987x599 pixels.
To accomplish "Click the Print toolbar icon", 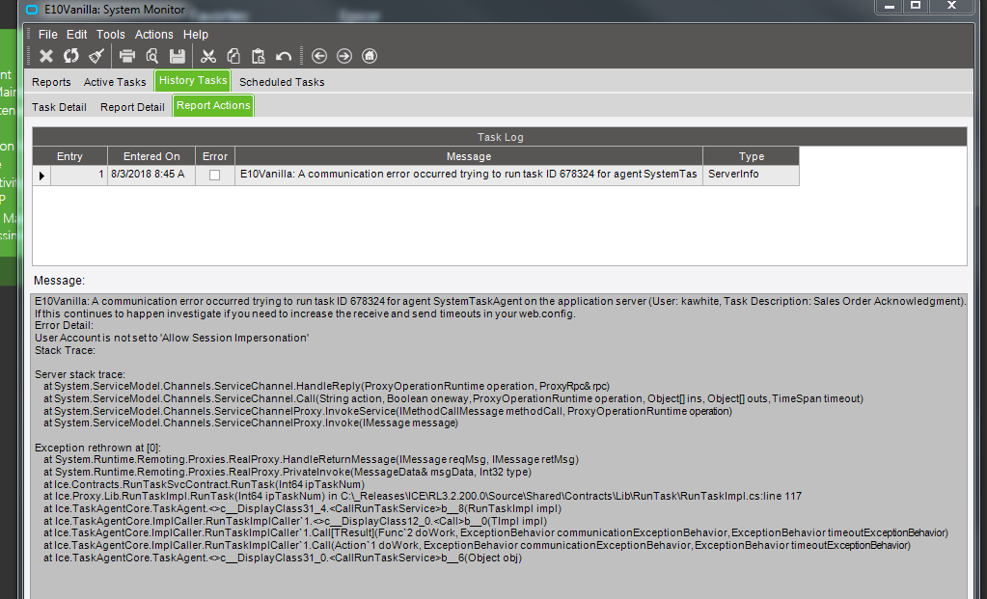I will click(127, 56).
